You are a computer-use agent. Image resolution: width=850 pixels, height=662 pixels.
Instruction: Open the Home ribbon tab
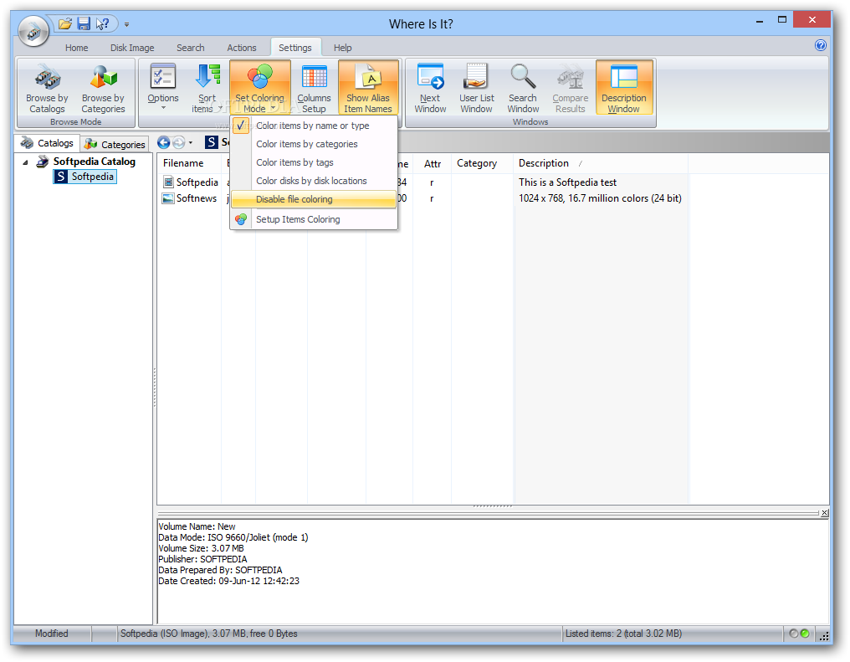[76, 48]
